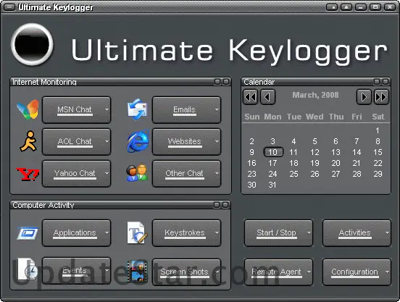Viewport: 400px width, 302px height.
Task: View visited Websites
Action: point(186,142)
